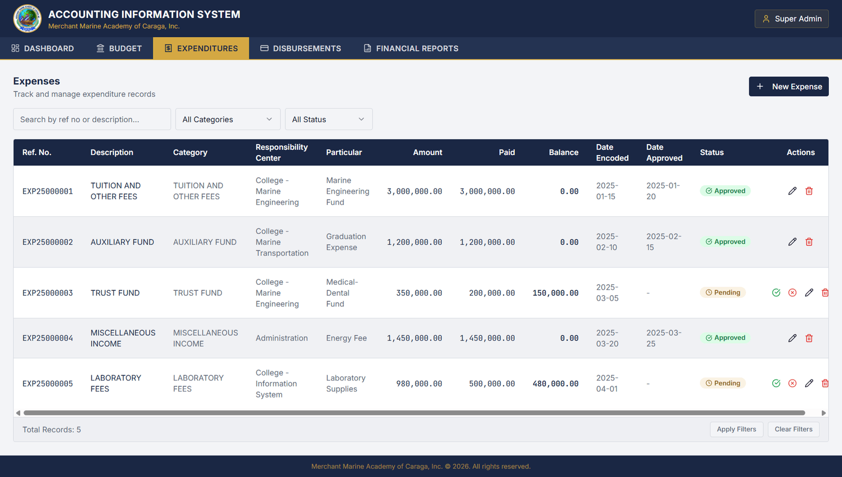Delete the TRUST FUND expense EXP25000003
The image size is (842, 477).
825,293
